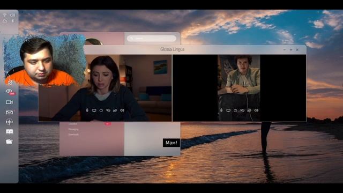Maximize the Glossa Lingua window with plus button
This screenshot has height=193, width=343.
[291, 50]
